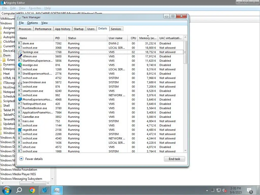Click the network tray icon
The height and width of the screenshot is (195, 260).
coord(219,190)
